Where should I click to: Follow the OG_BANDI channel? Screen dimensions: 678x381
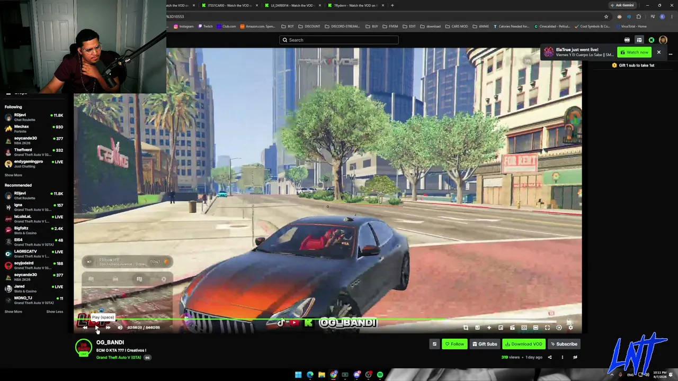[454, 344]
